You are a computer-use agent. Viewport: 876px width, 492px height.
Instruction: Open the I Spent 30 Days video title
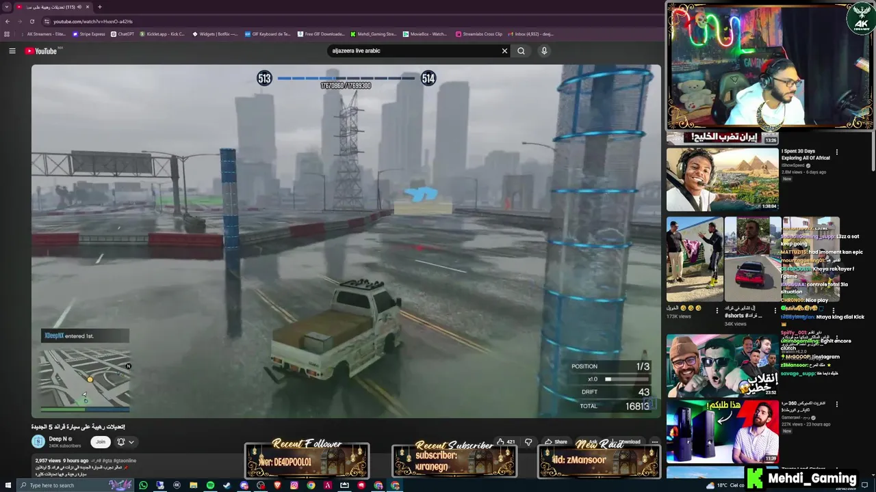pyautogui.click(x=806, y=154)
